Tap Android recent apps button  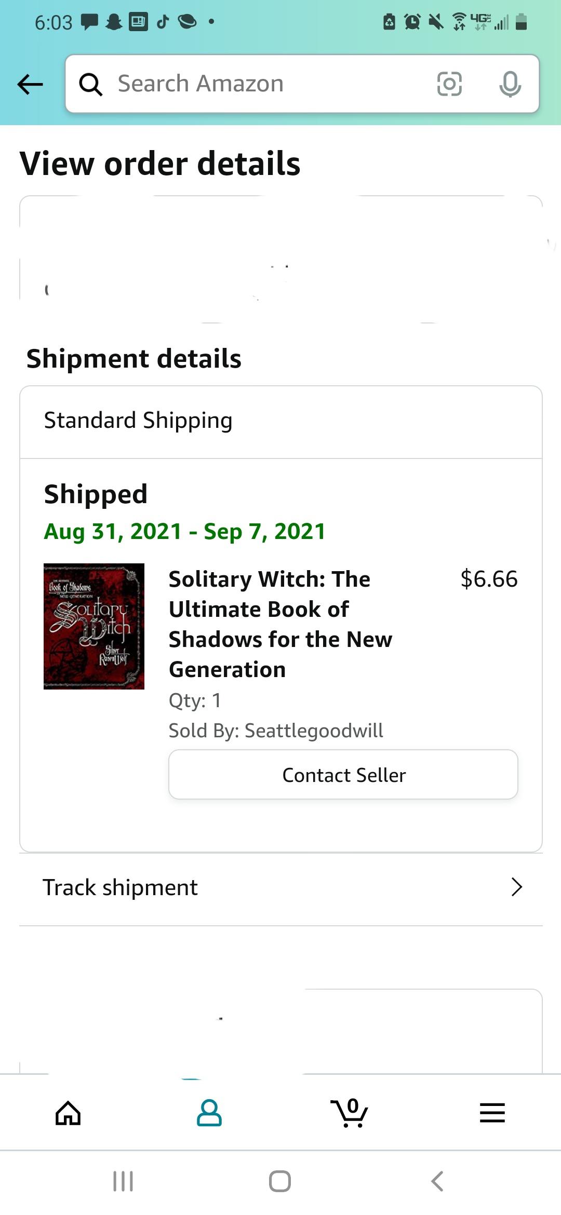tap(123, 1181)
